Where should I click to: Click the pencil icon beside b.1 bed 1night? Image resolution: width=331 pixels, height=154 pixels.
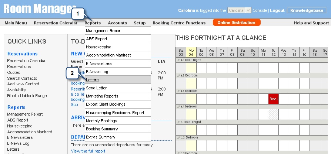coord(178,122)
